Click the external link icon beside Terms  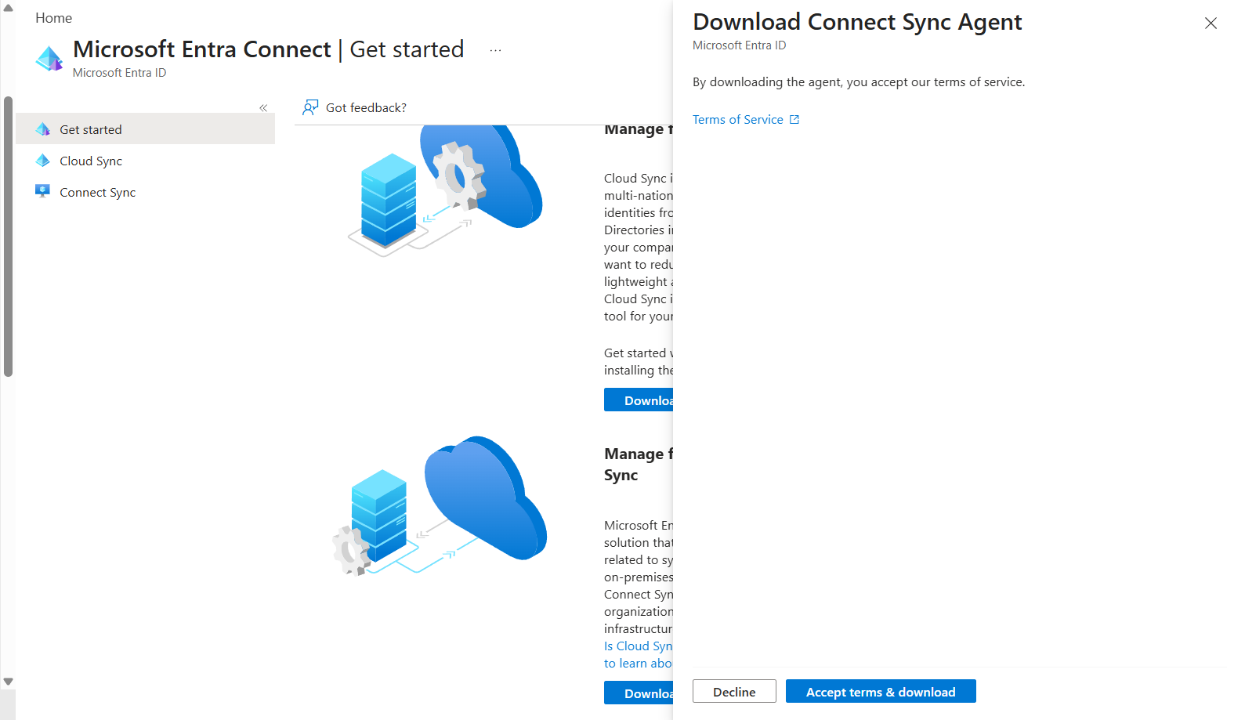coord(794,120)
